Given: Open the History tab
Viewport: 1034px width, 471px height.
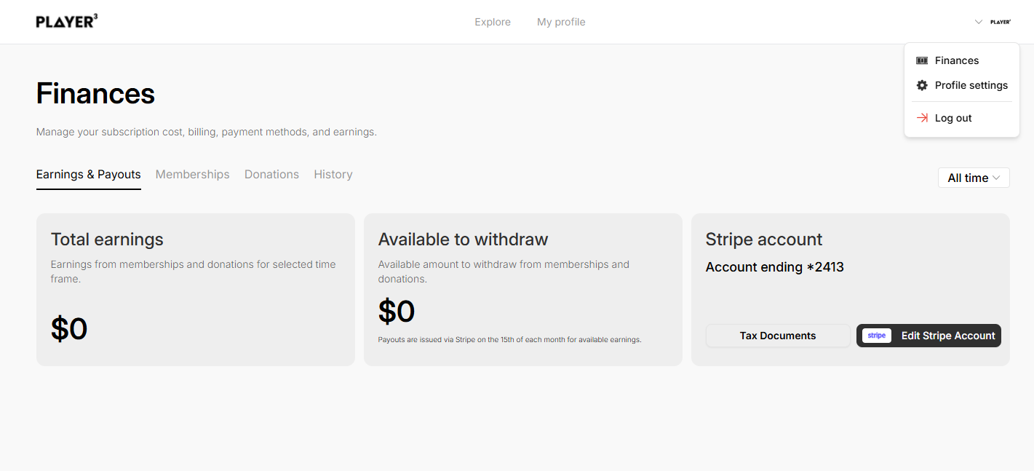Looking at the screenshot, I should point(333,175).
